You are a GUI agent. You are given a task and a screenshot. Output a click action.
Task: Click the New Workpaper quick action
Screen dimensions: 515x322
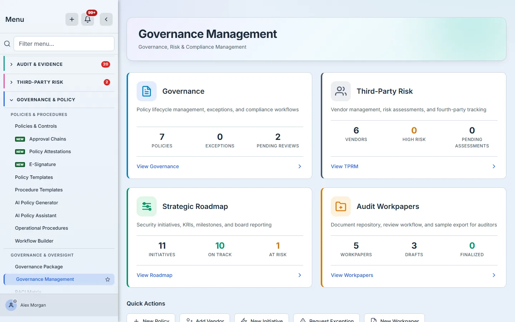tap(394, 318)
